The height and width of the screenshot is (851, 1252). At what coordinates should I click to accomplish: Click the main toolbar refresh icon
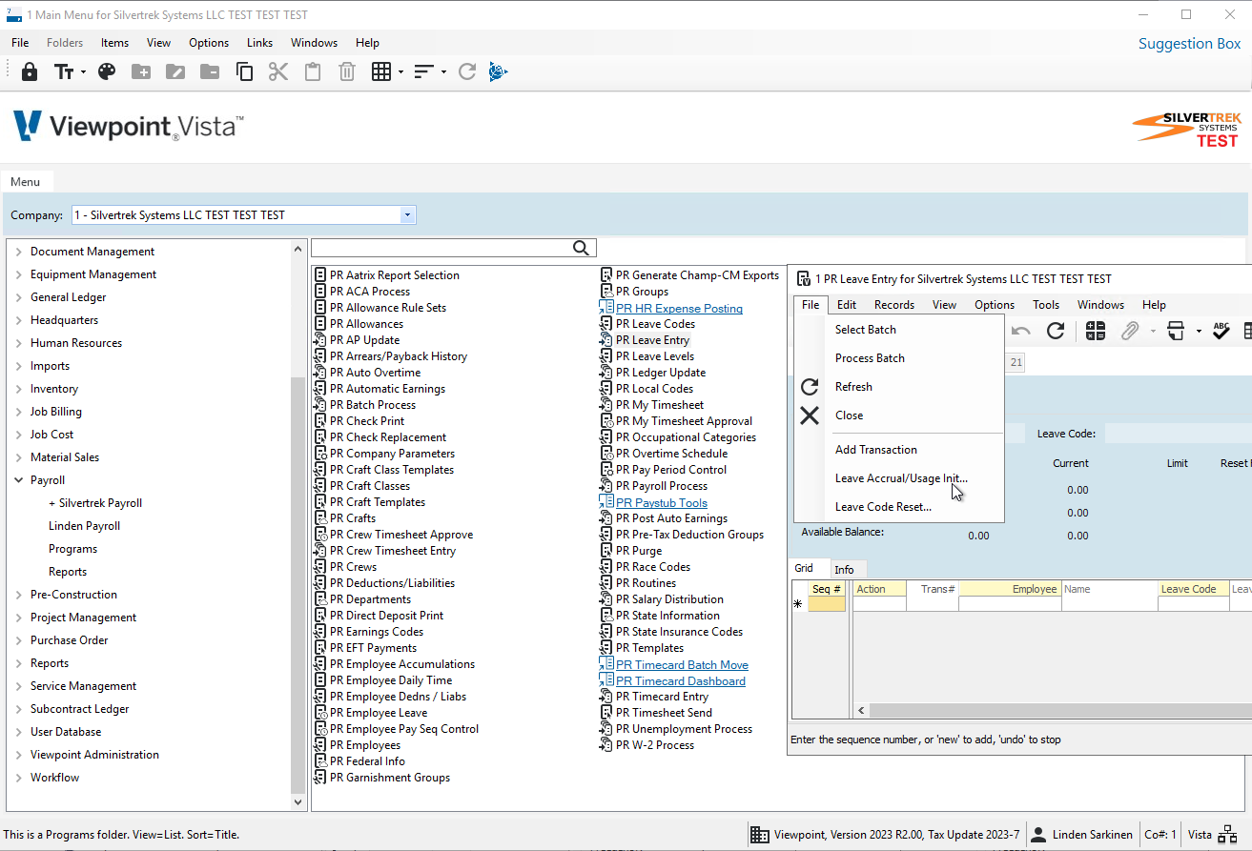[466, 71]
